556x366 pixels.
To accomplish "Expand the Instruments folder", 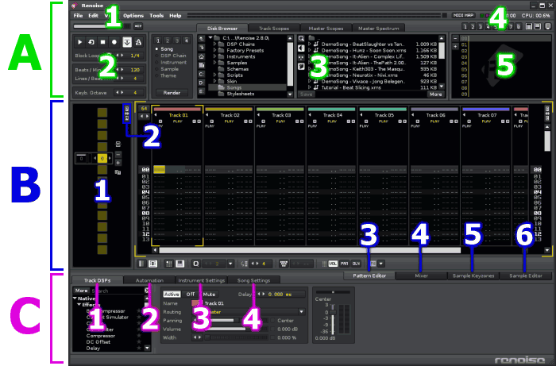I will 215,56.
